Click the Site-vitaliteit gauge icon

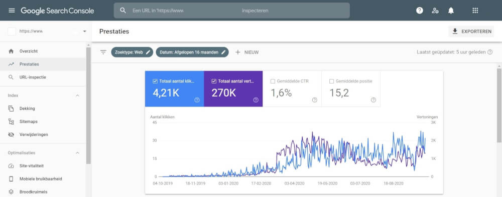tap(11, 166)
